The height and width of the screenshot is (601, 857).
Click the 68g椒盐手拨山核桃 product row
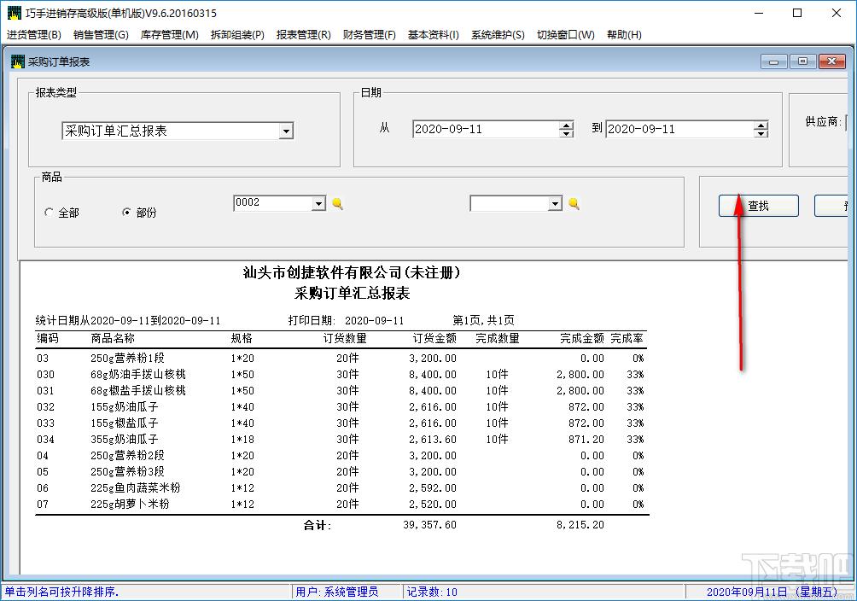tap(341, 390)
